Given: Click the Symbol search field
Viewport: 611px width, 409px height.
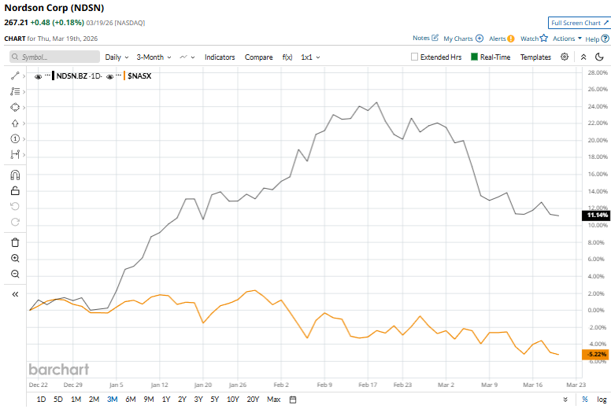Looking at the screenshot, I should point(55,57).
